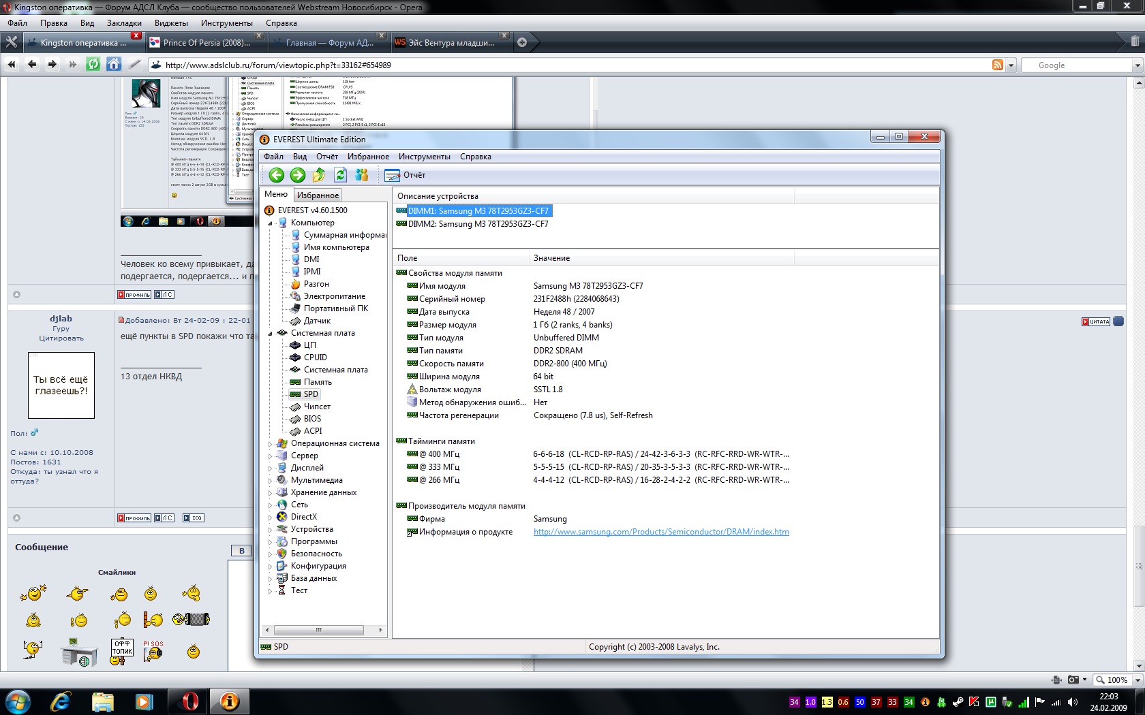Click the green Back arrow in EVEREST toolbar
Viewport: 1145px width, 715px height.
(276, 175)
